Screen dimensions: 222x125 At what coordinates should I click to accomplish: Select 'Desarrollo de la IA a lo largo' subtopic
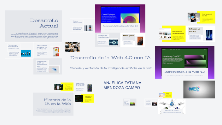[x=80, y=85]
